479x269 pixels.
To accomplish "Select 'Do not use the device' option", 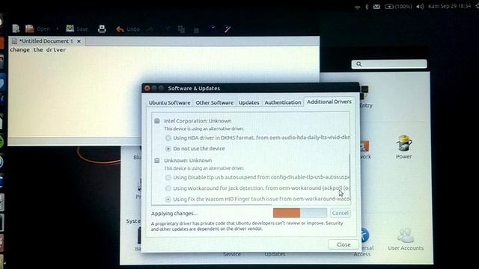I will pos(168,149).
